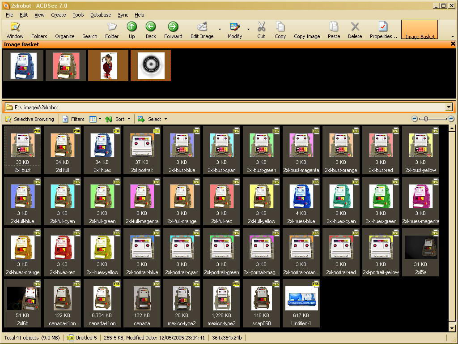The height and width of the screenshot is (344, 458).
Task: Open the Database menu
Action: pos(101,15)
